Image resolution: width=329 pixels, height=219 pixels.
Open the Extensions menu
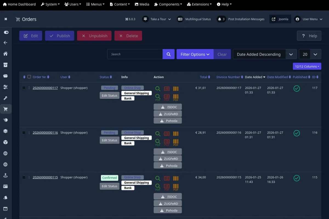tap(199, 4)
